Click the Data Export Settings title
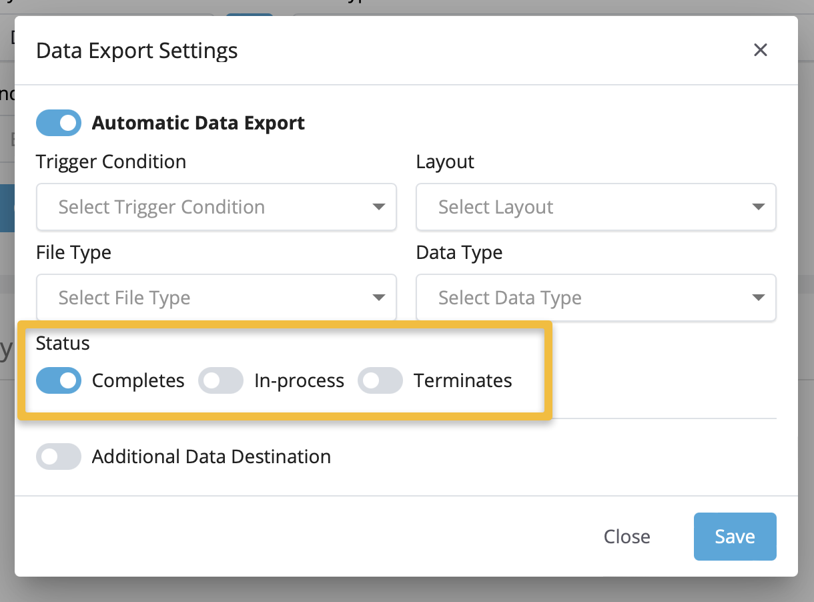 (137, 51)
